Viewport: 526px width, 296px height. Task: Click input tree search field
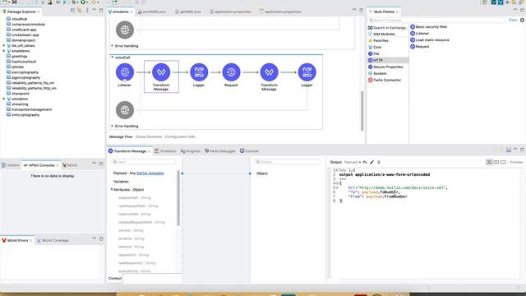pyautogui.click(x=143, y=162)
